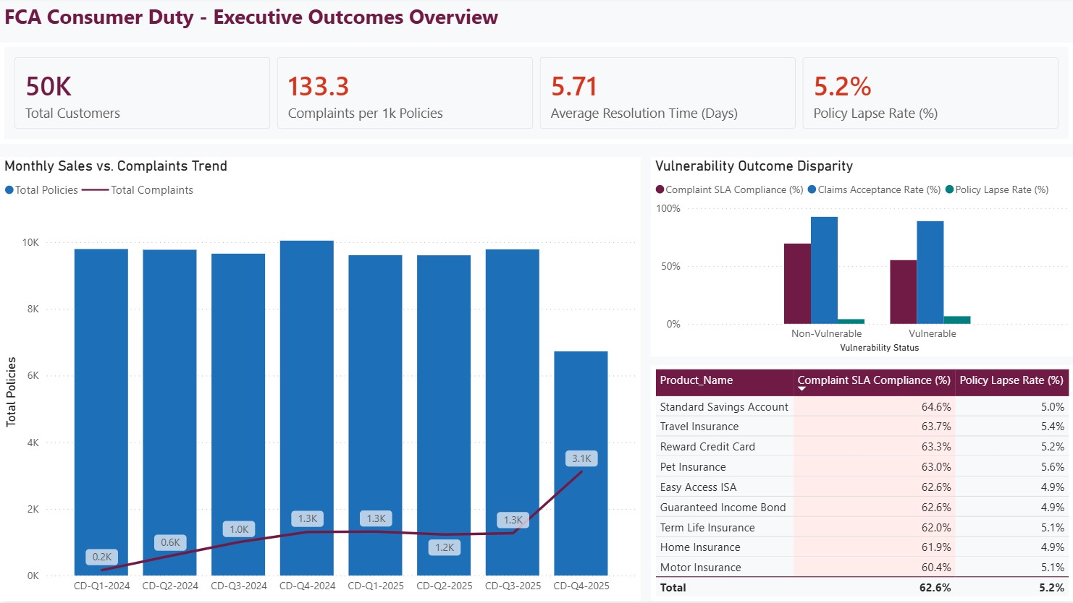Click Complaint SLA Compliance (%) legend item
The image size is (1073, 603).
730,189
